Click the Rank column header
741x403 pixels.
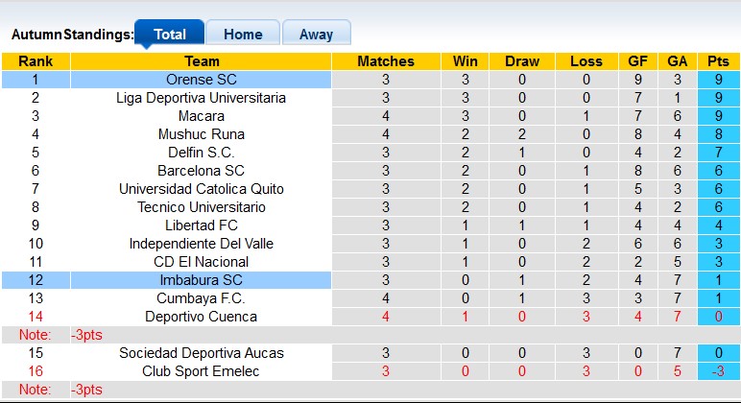pos(36,61)
